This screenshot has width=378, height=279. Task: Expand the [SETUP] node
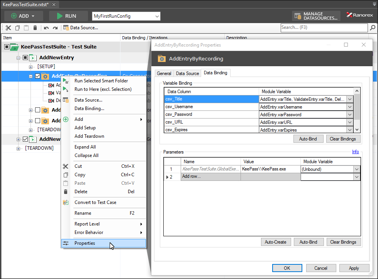click(31, 67)
